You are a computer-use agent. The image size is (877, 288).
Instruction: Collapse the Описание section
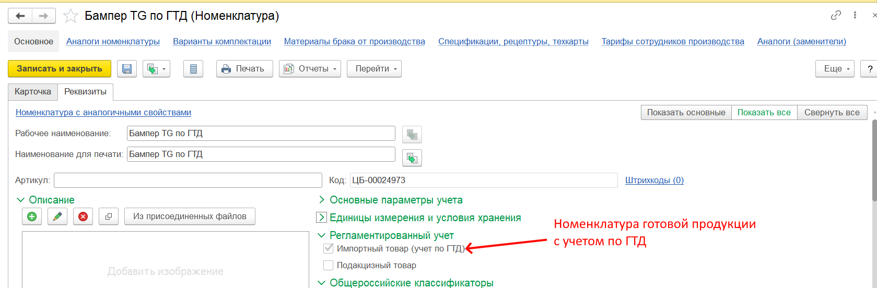pos(21,200)
